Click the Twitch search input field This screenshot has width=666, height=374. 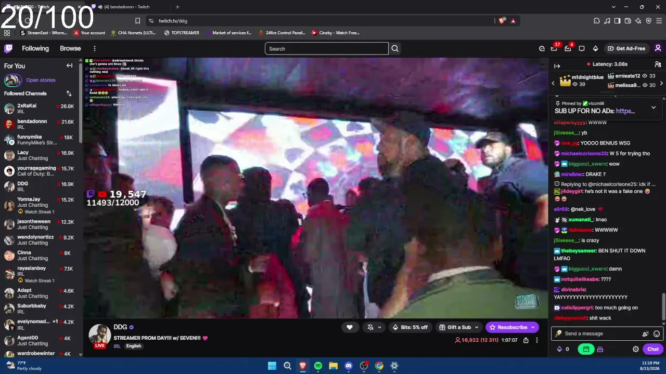(x=327, y=49)
